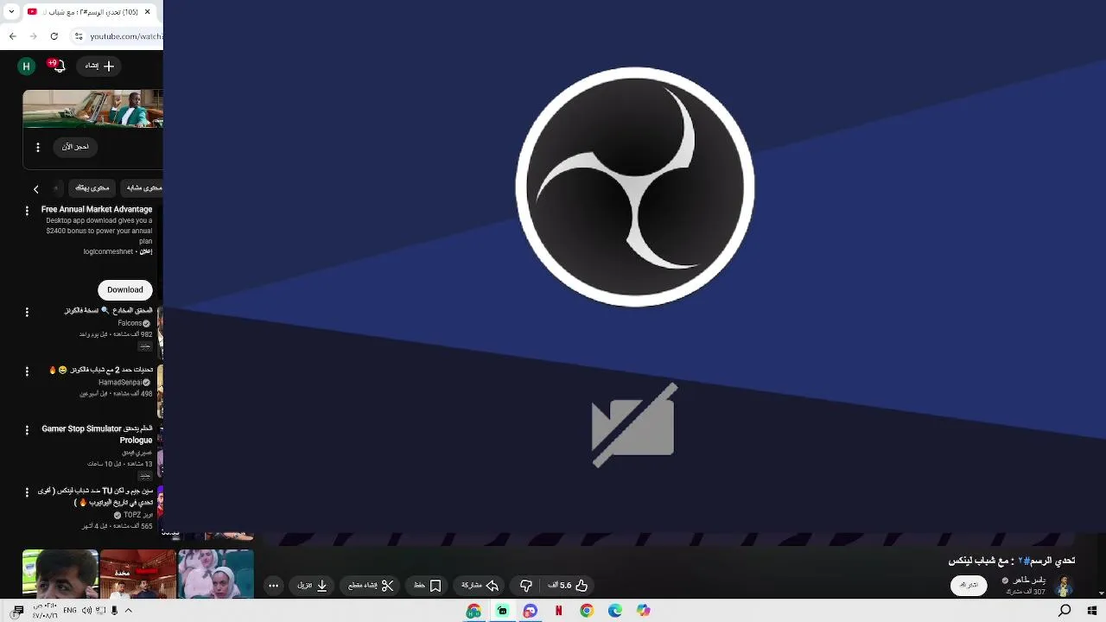Image resolution: width=1106 pixels, height=622 pixels.
Task: Select the similar content filter chip
Action: [x=143, y=187]
